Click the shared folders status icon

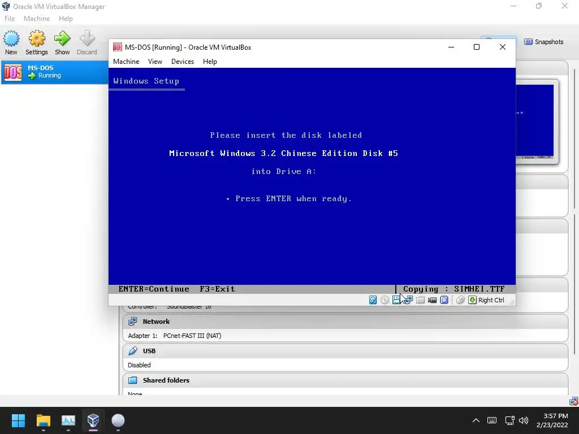point(420,300)
